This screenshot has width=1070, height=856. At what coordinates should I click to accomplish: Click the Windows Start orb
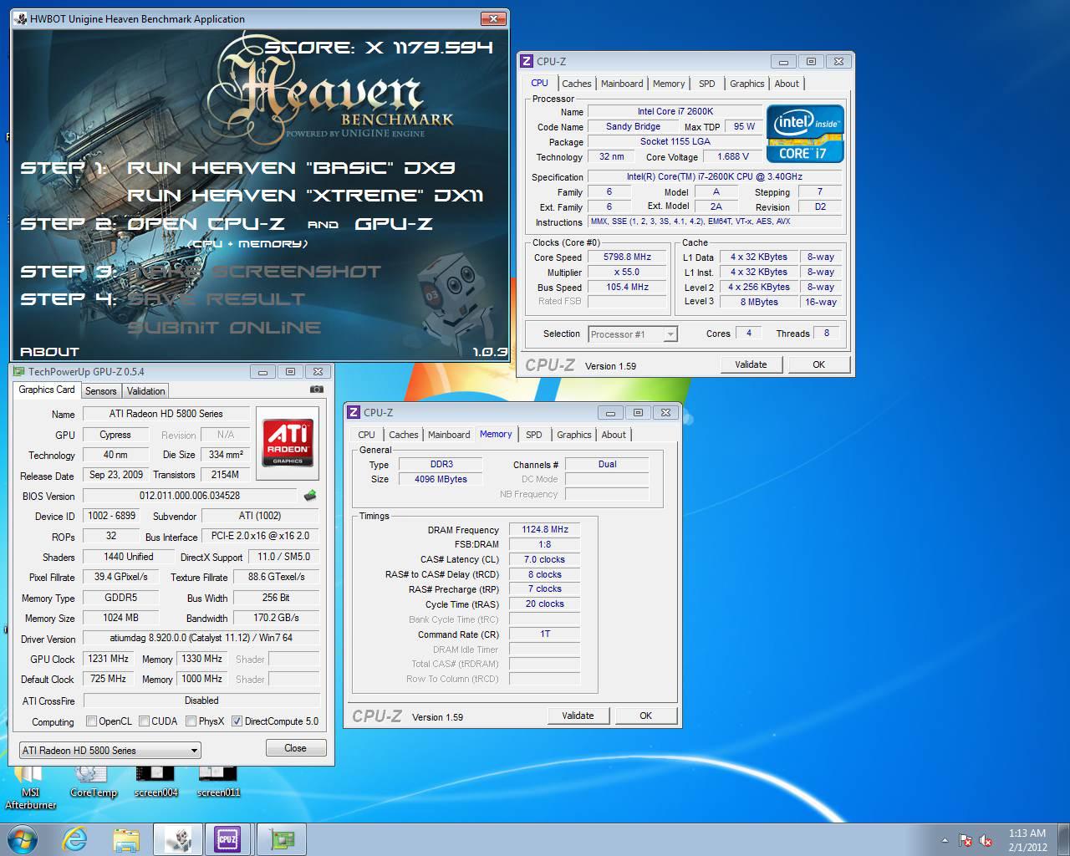pos(23,838)
